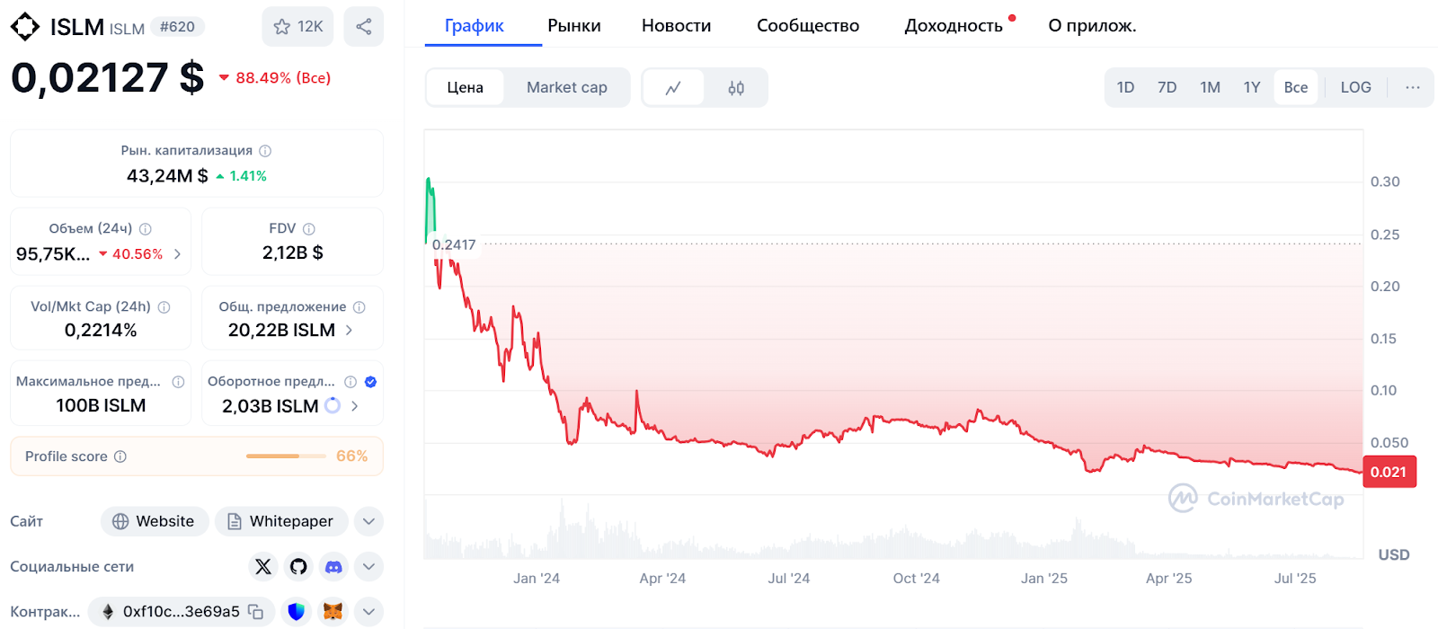Click the red 0.021 current price label
1438x629 pixels.
pyautogui.click(x=1389, y=472)
